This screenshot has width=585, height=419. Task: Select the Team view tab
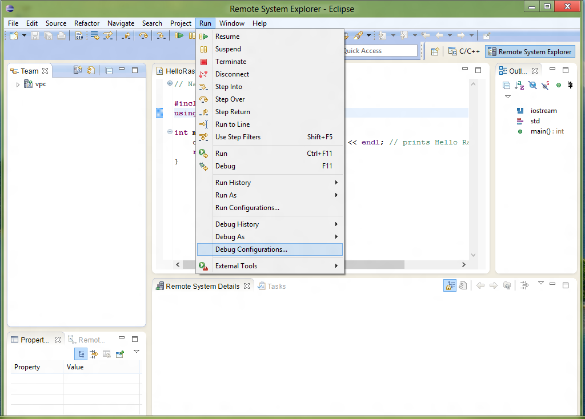coord(29,71)
